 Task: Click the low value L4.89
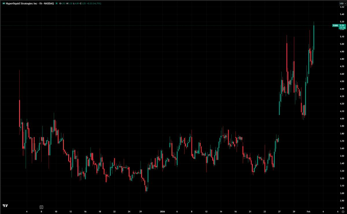[x=76, y=3]
